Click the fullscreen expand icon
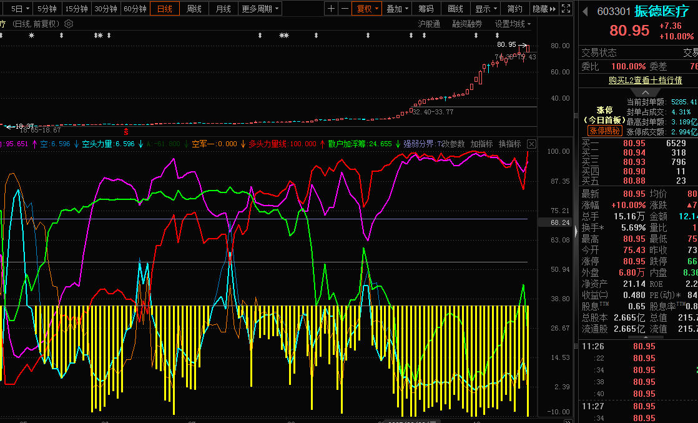The image size is (698, 423). tap(566, 9)
